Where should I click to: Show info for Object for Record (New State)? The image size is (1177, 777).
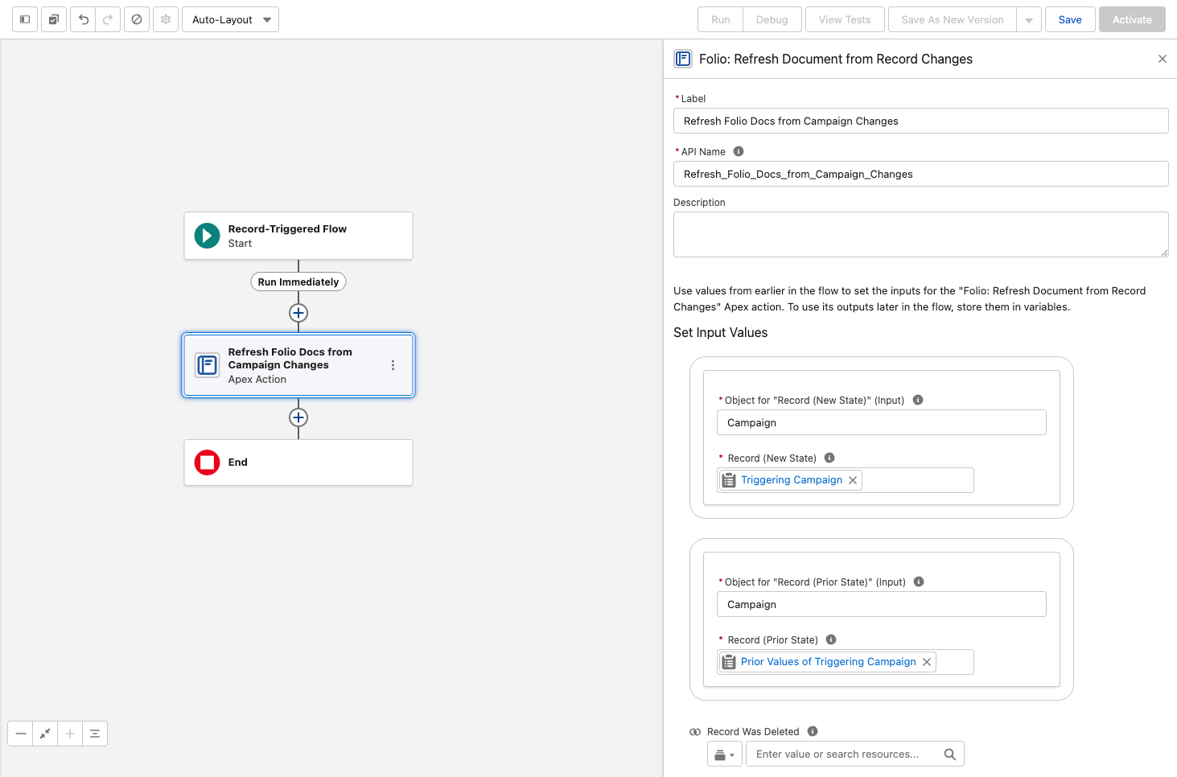[x=918, y=400]
